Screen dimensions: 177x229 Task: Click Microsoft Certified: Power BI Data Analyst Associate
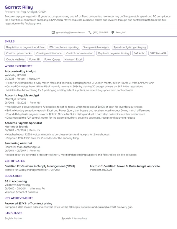(125, 166)
